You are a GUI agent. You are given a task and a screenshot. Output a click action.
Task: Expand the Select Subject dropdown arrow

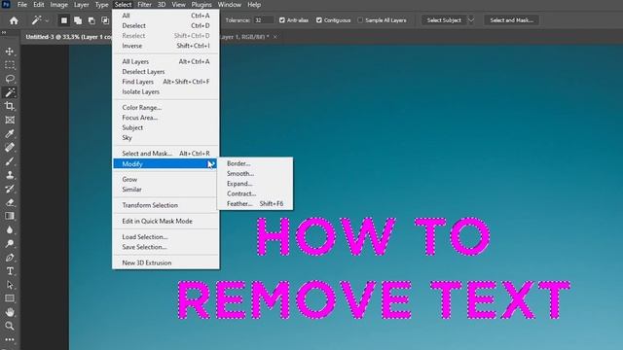pyautogui.click(x=471, y=20)
